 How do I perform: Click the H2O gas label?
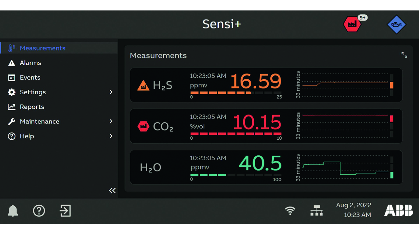click(151, 168)
